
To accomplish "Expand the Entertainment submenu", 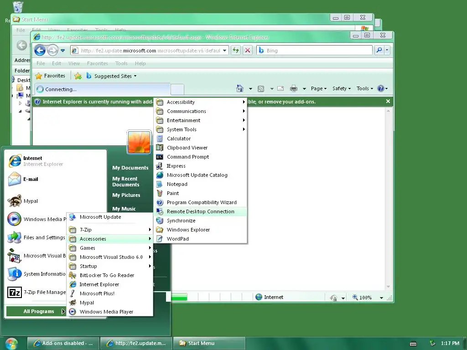I will pos(201,120).
